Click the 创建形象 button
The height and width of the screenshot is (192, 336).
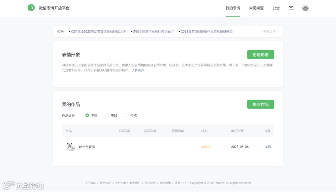pyautogui.click(x=261, y=55)
